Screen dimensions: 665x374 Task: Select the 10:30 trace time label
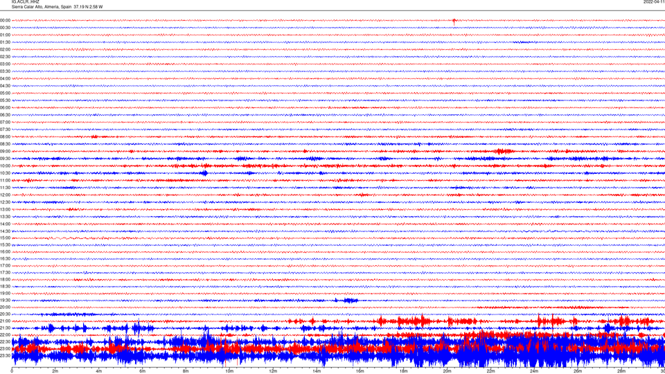(x=5, y=173)
